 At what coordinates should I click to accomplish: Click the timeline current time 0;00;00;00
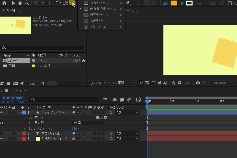[13, 98]
